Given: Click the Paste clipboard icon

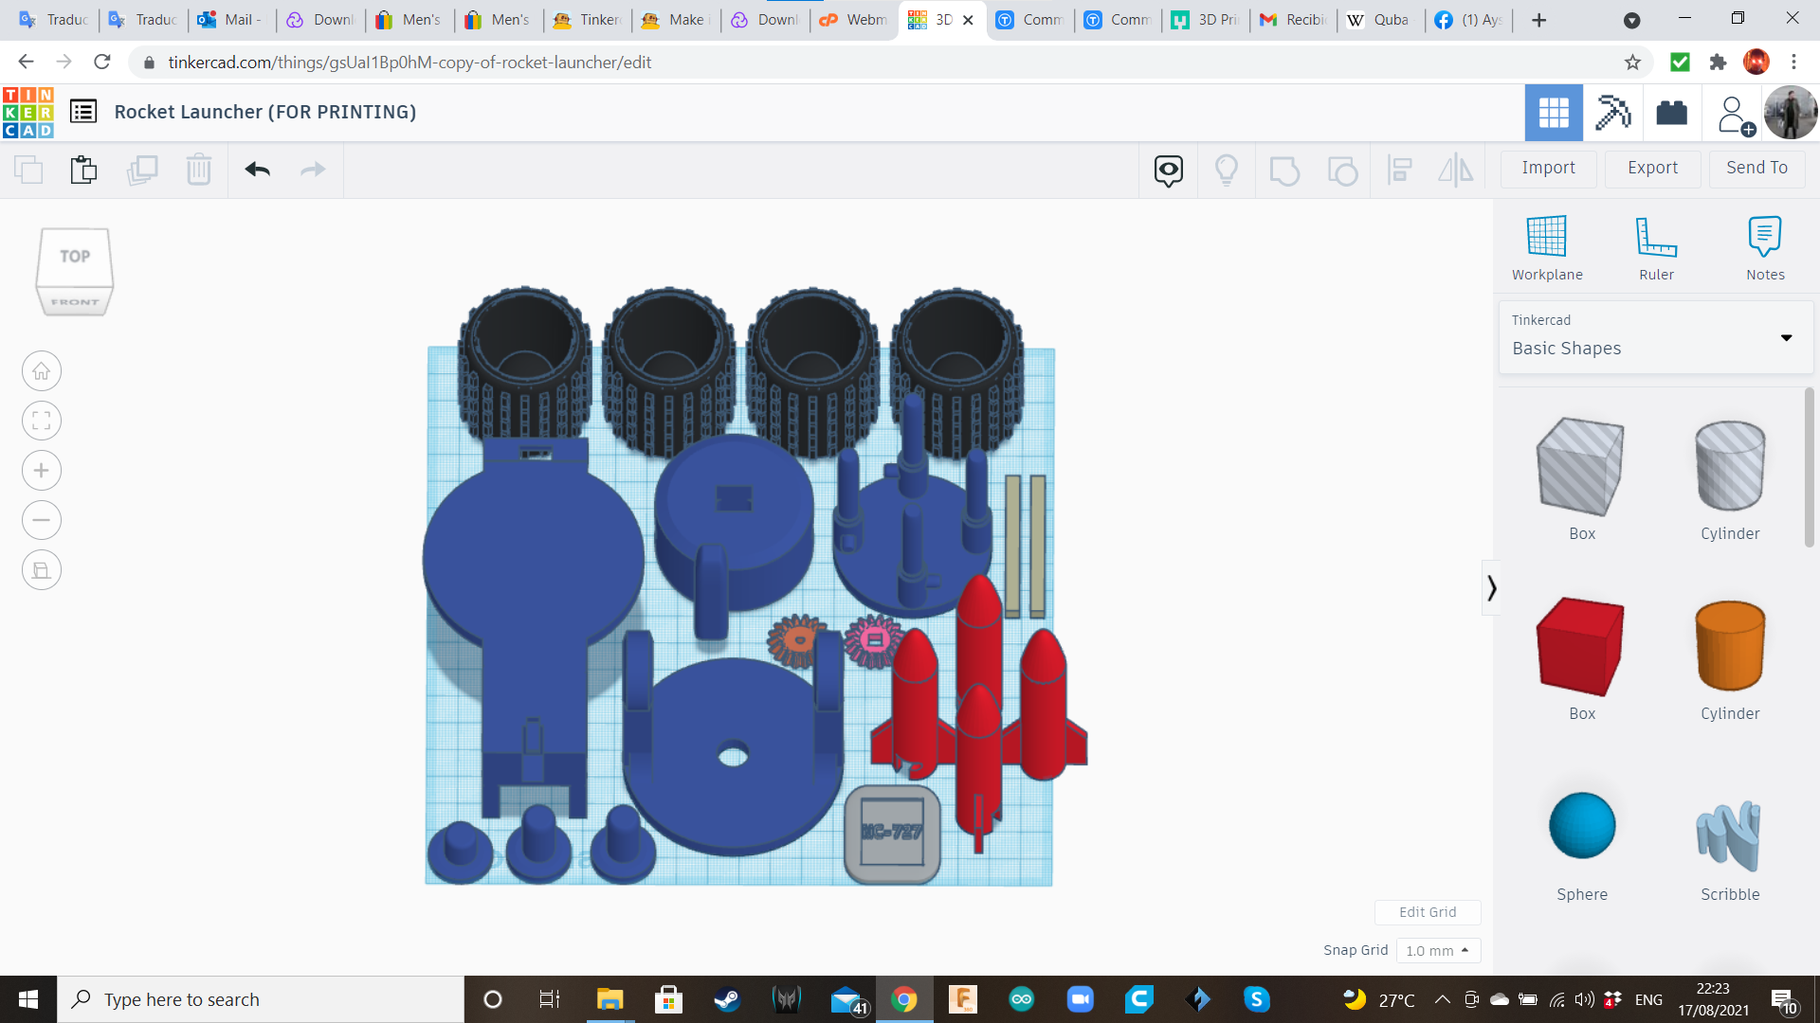Looking at the screenshot, I should tap(83, 170).
